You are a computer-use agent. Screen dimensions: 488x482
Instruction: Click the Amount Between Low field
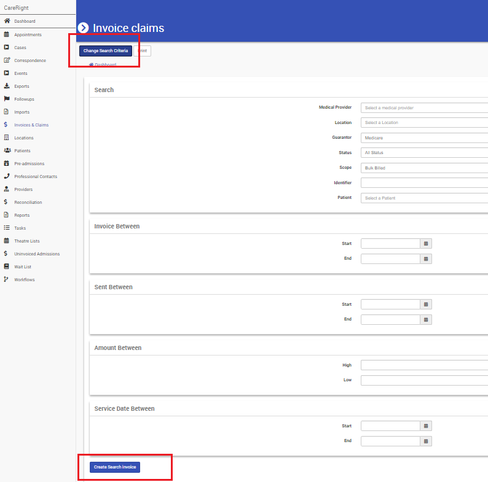[x=424, y=380]
